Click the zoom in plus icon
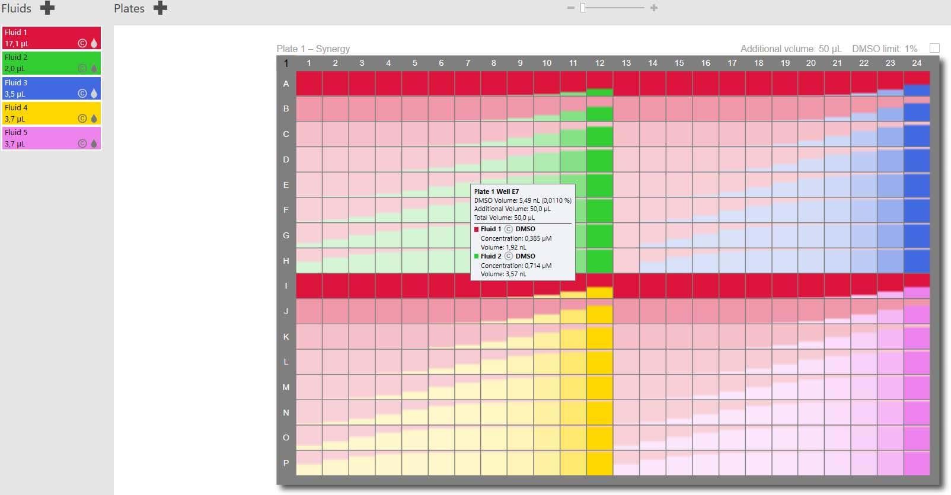Image resolution: width=951 pixels, height=495 pixels. pos(653,8)
